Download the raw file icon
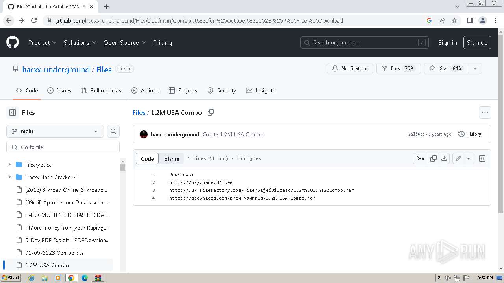Screen dimensions: 504x283 [x=444, y=158]
